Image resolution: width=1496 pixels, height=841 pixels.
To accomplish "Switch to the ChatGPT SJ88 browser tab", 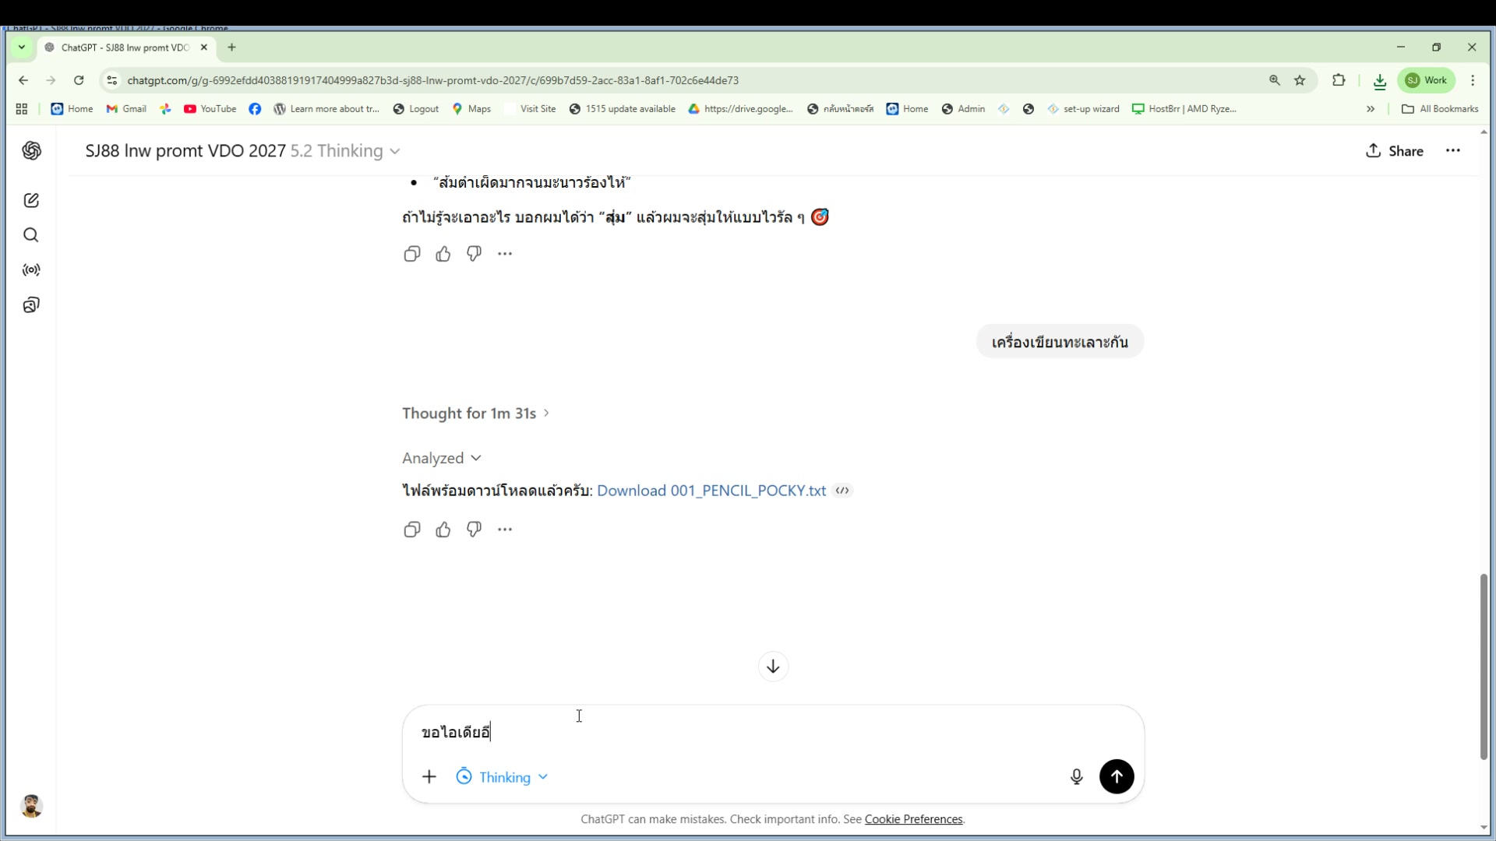I will pyautogui.click(x=125, y=48).
